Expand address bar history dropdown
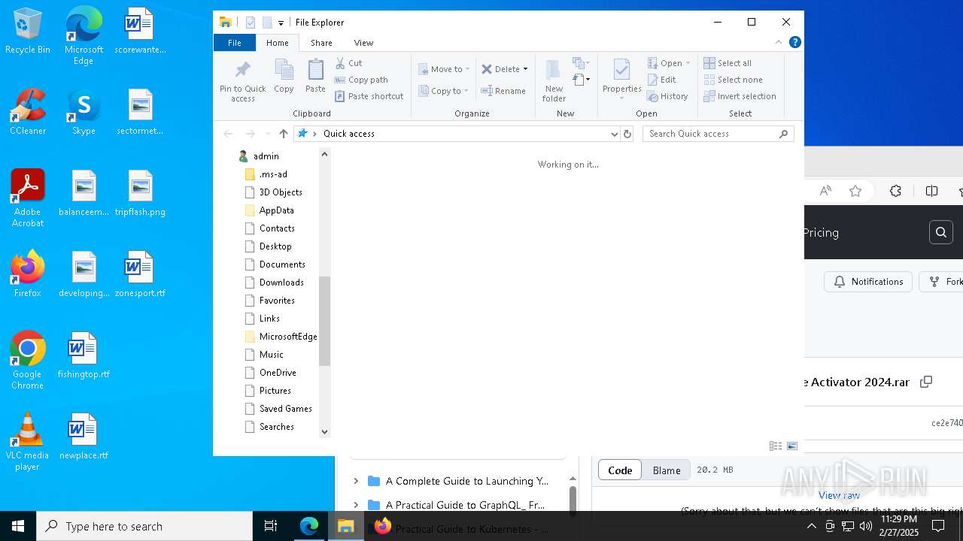963x541 pixels. [614, 134]
